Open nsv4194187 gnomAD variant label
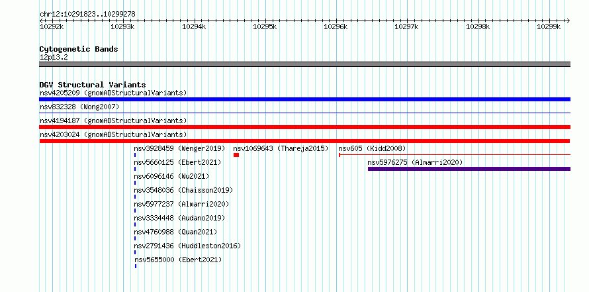This screenshot has height=292, width=589. (113, 121)
